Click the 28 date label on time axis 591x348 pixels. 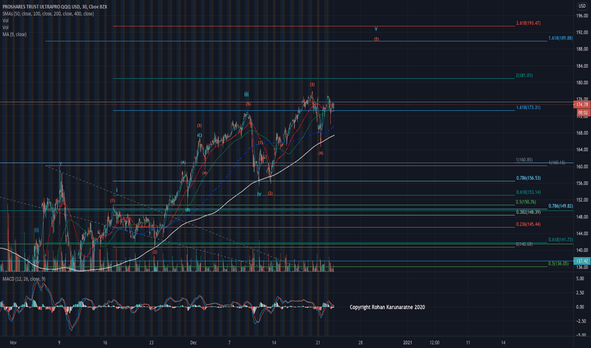click(x=361, y=343)
